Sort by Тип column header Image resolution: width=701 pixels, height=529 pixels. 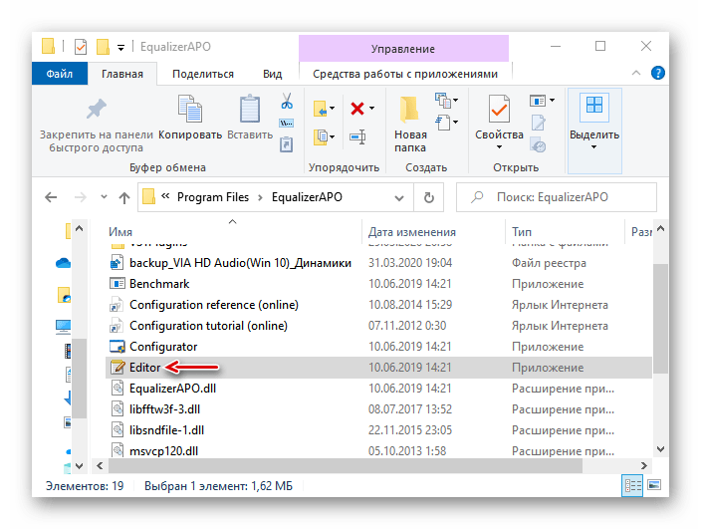pos(522,232)
